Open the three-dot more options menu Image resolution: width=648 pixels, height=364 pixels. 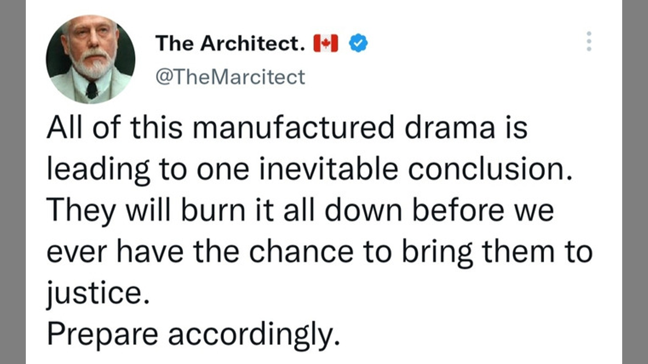588,41
